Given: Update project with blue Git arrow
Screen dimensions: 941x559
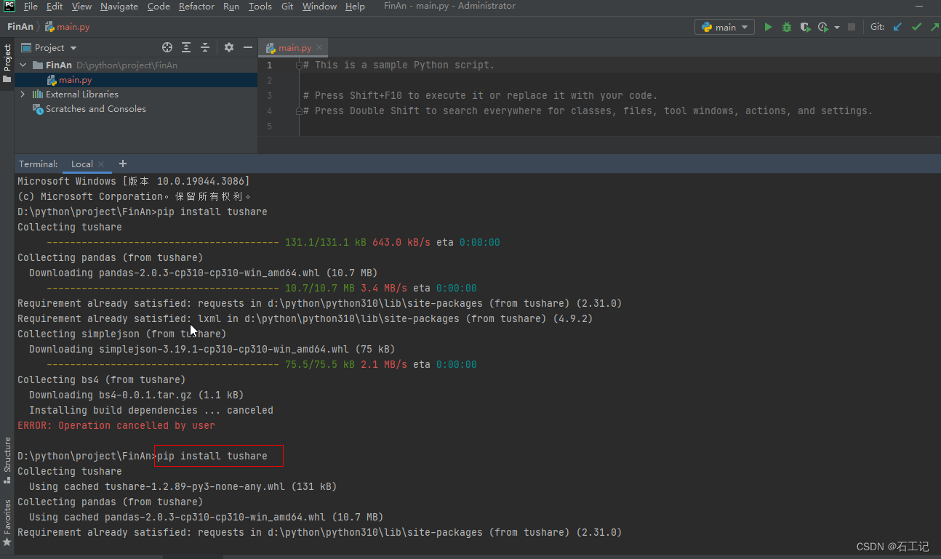Looking at the screenshot, I should (897, 27).
